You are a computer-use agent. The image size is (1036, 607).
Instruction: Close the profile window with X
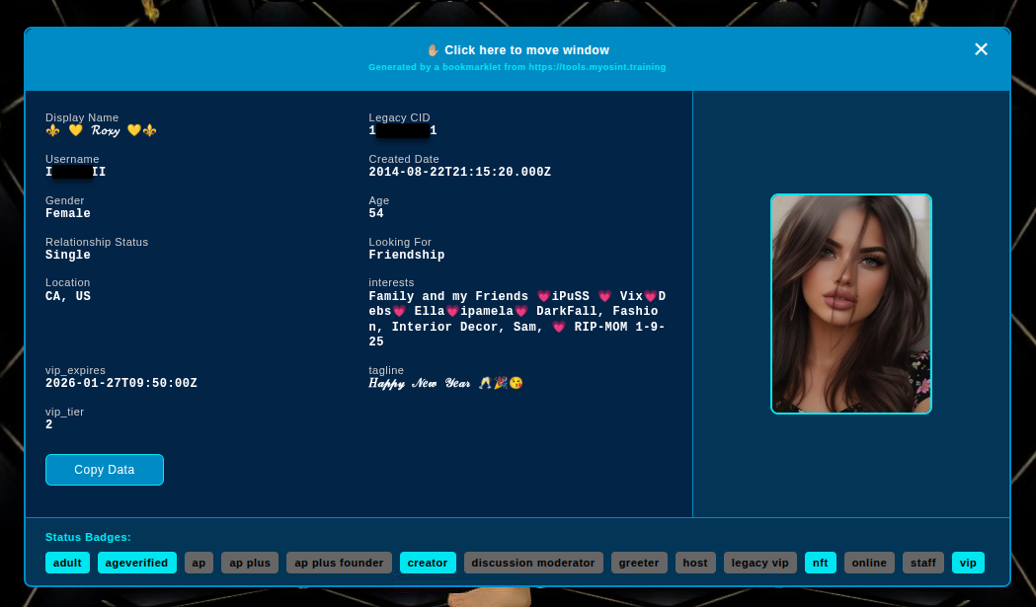point(981,49)
